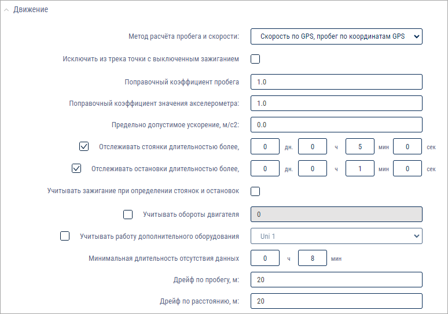Screen dimensions: 448x314
Task: Enable Исключить из трека точки с выключенным зажиганием checkbox
Action: (255, 59)
